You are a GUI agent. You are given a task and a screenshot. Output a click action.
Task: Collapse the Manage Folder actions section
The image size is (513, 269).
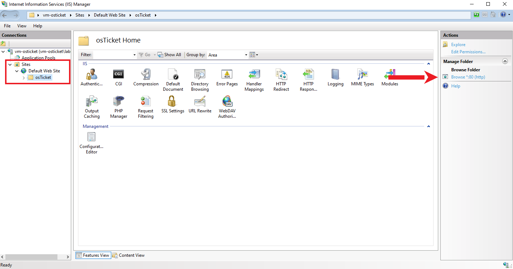tap(505, 61)
